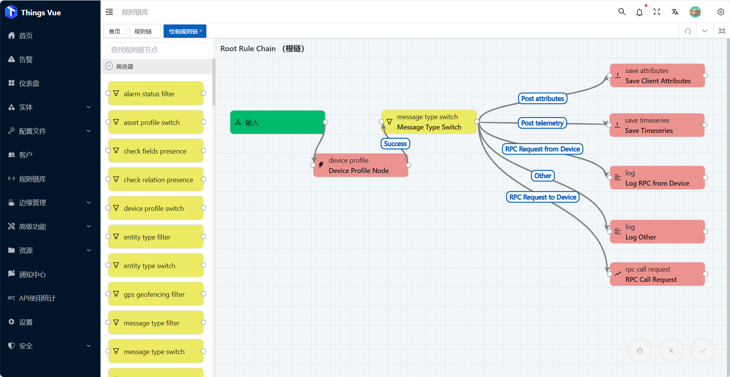Open the search icon in the top bar
Image resolution: width=730 pixels, height=377 pixels.
621,12
